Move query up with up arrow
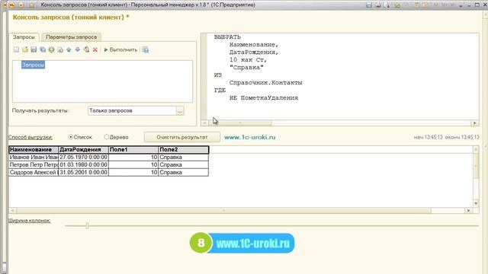Image resolution: width=488 pixels, height=274 pixels. click(69, 49)
